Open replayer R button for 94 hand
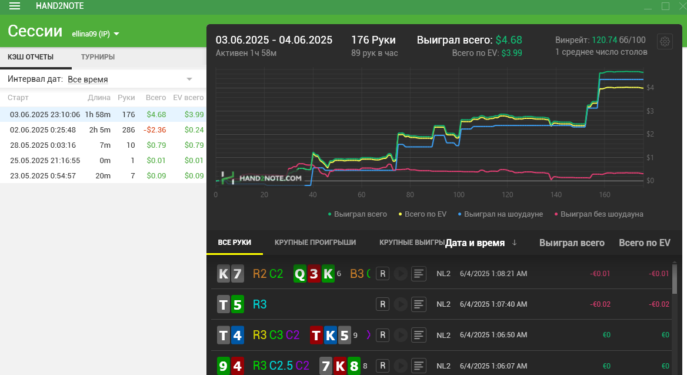This screenshot has width=687, height=375. (382, 366)
